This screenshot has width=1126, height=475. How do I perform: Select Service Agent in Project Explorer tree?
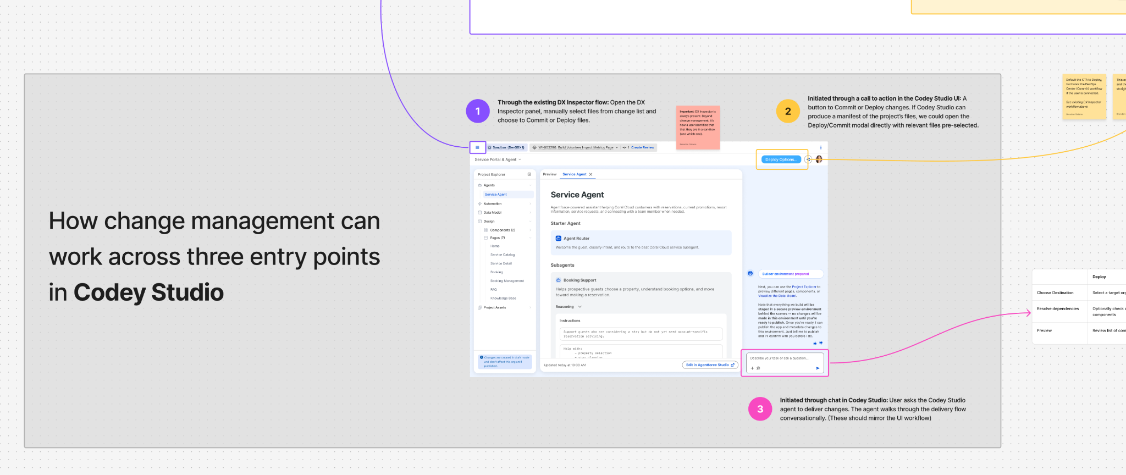coord(509,195)
